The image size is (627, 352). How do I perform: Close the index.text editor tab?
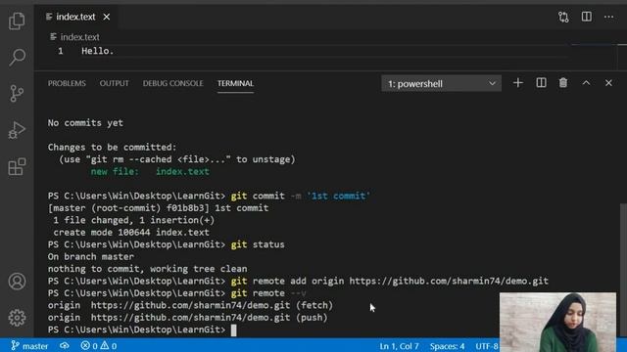coord(107,17)
